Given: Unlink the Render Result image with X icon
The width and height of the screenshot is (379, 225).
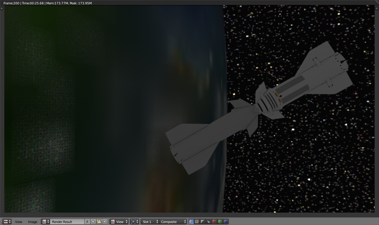Looking at the screenshot, I should point(105,222).
